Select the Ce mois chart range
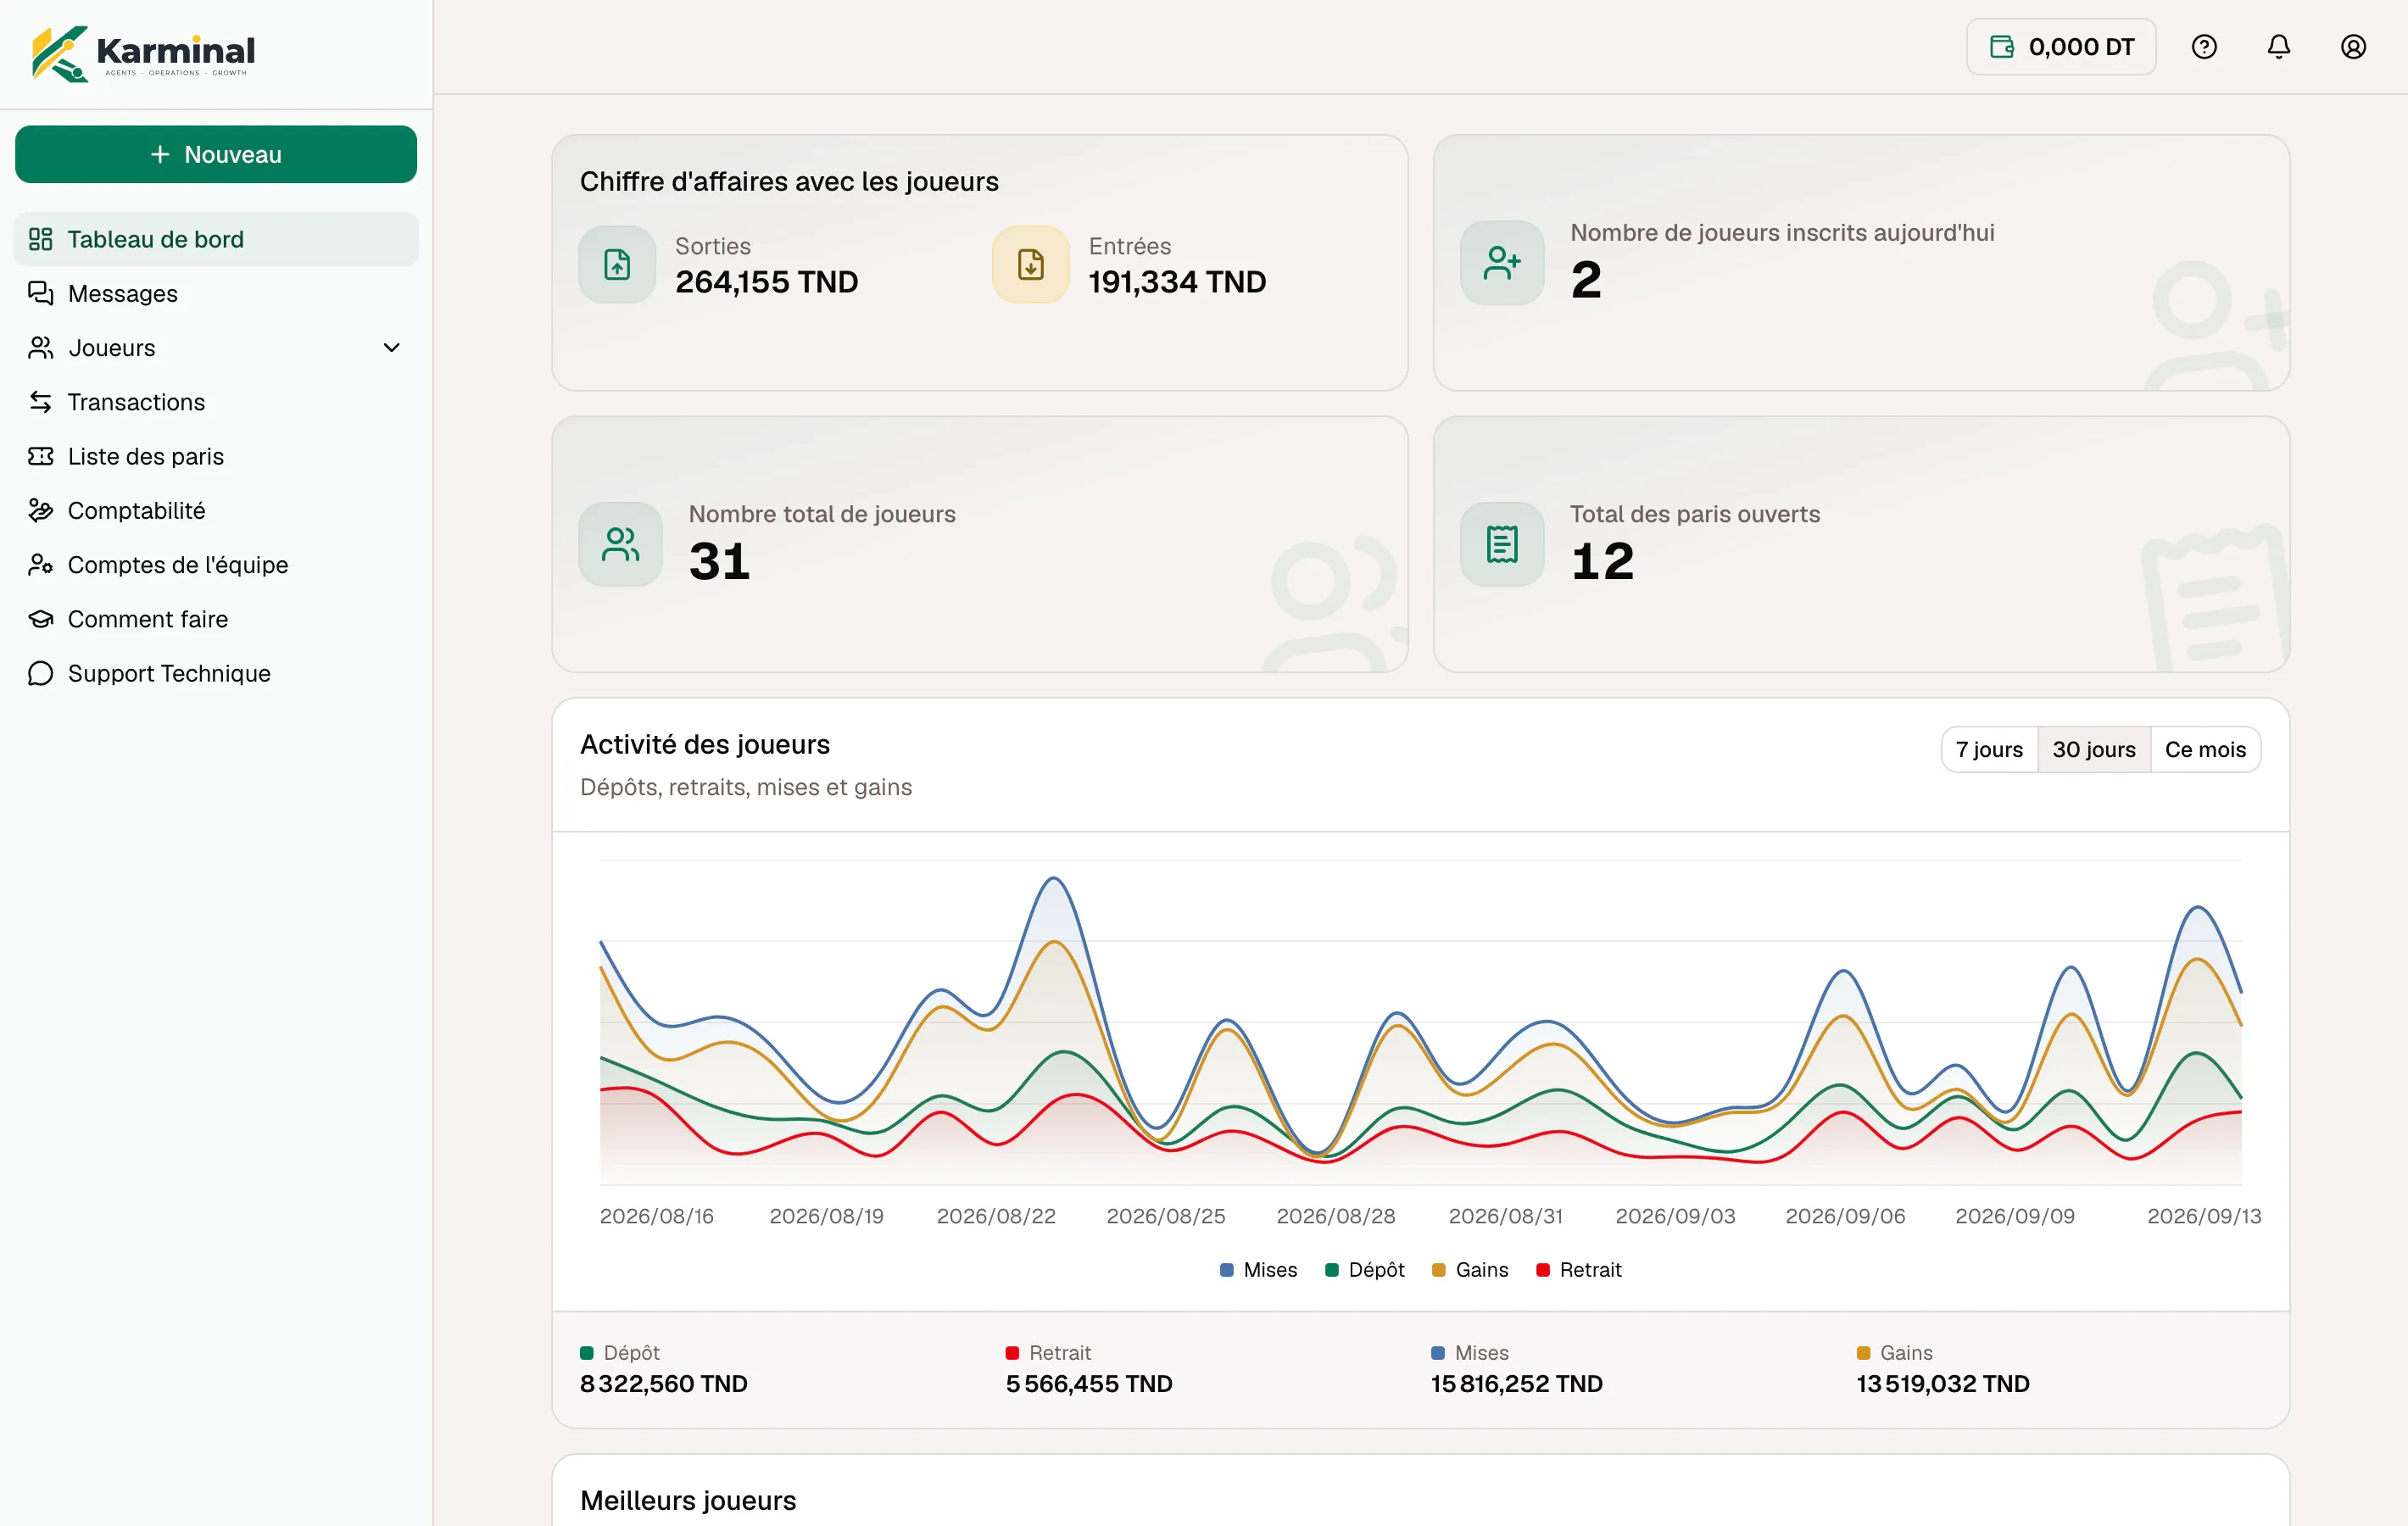The height and width of the screenshot is (1526, 2408). [x=2205, y=750]
